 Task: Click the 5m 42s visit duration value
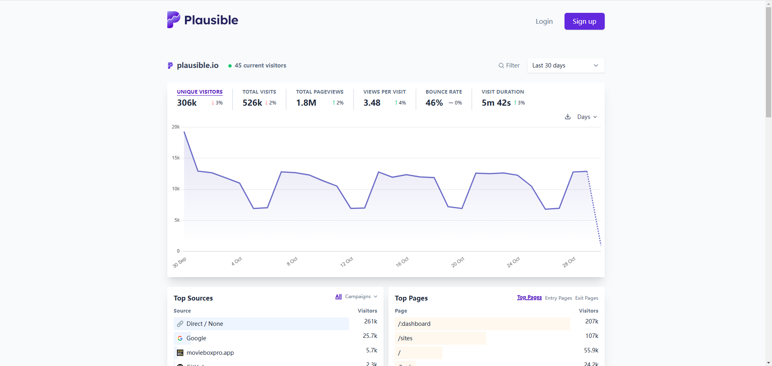[x=496, y=103]
